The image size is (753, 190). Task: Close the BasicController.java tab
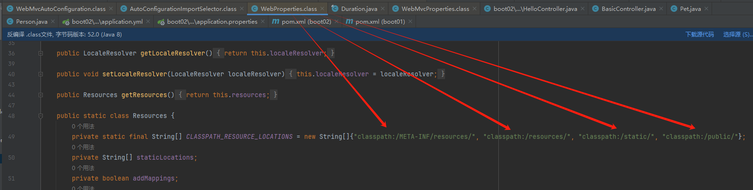click(661, 9)
